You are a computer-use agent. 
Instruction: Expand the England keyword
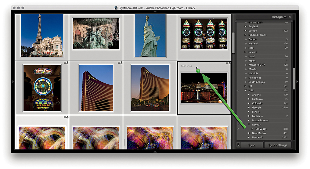click(246, 27)
